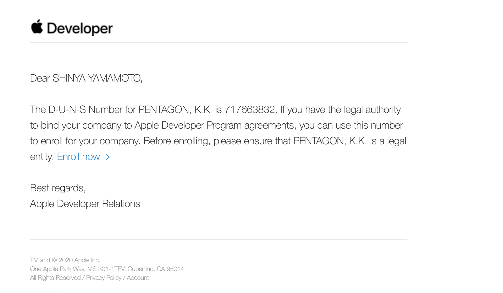
Task: Click the chevron arrow after Enroll now
Action: click(108, 157)
